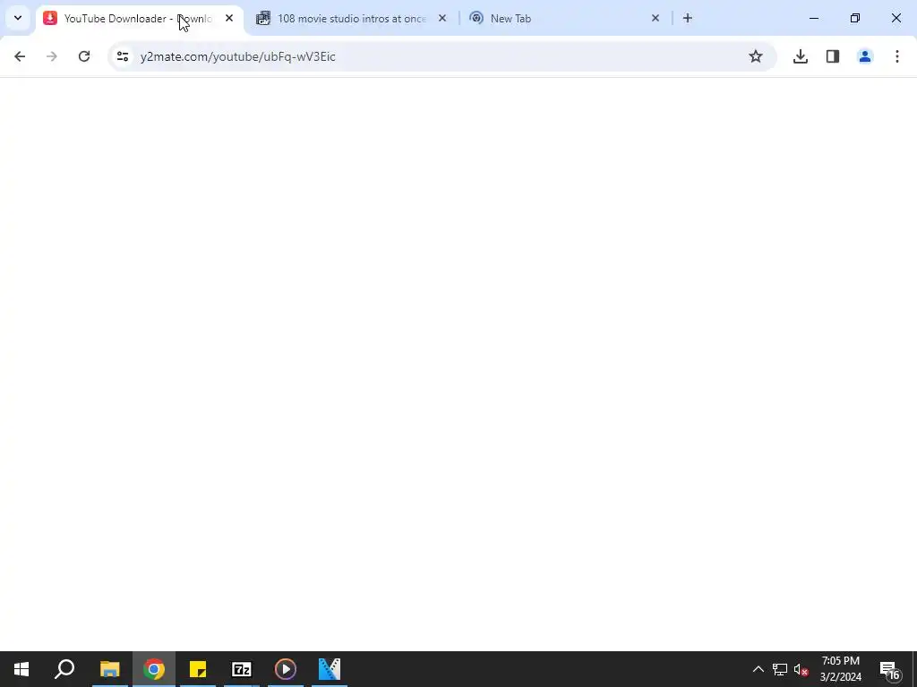This screenshot has width=917, height=687.
Task: Open the notification center with 16 notifications
Action: (x=890, y=669)
